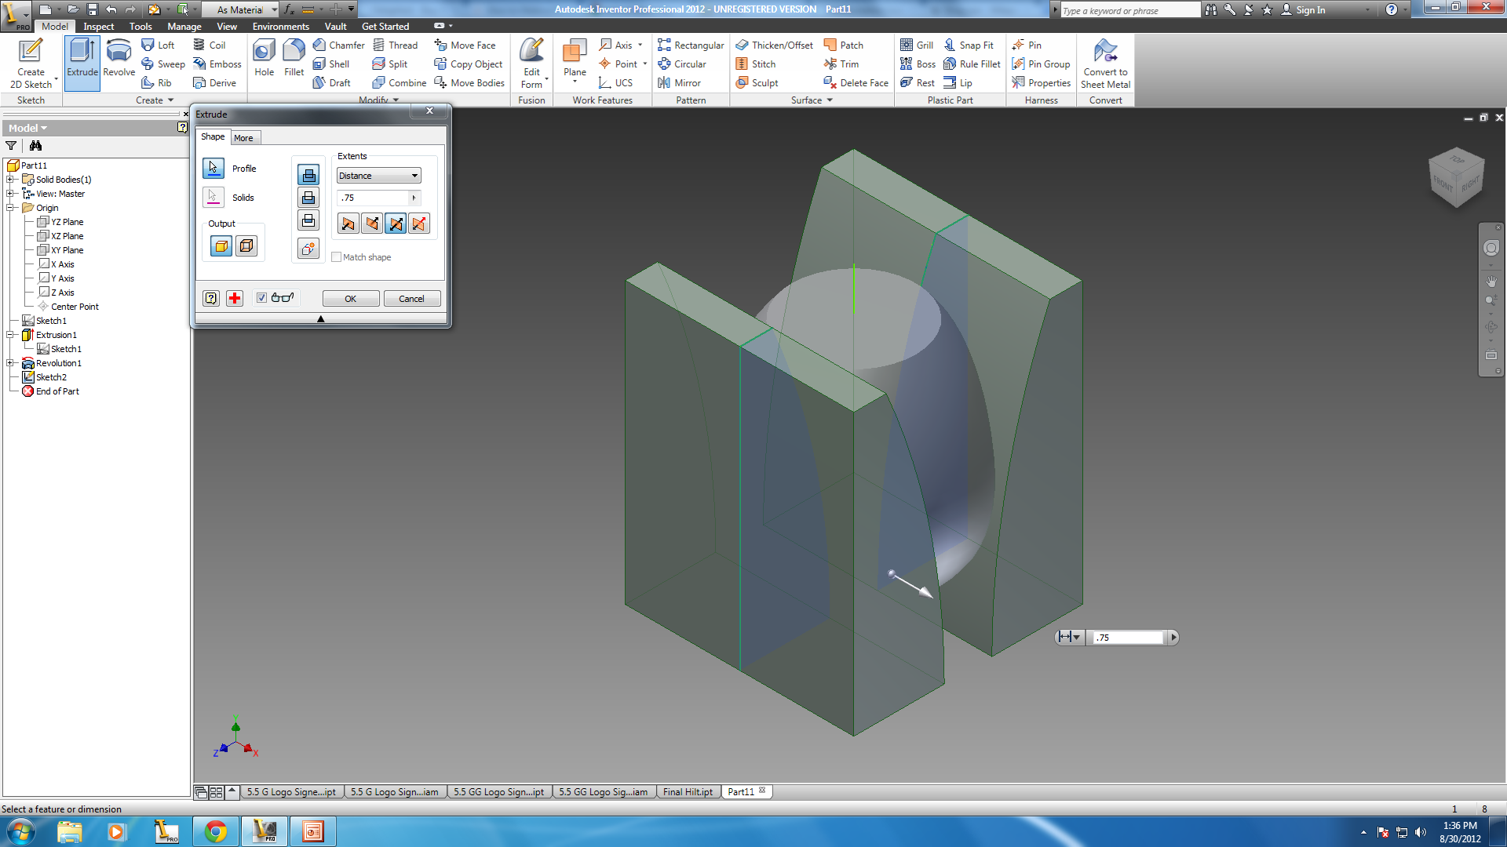Select the Sculpt surface tool
Image resolution: width=1507 pixels, height=847 pixels.
tap(757, 83)
